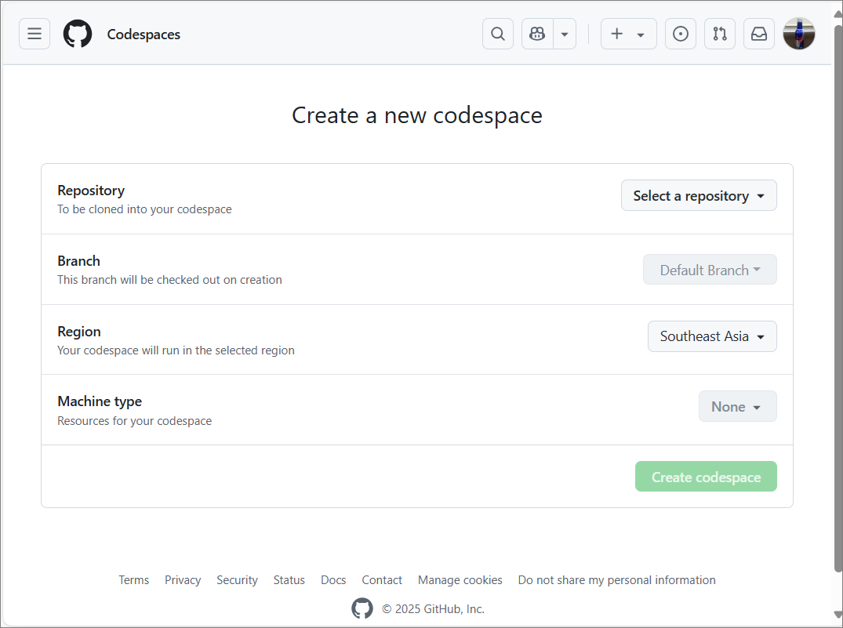Open your pull requests
This screenshot has height=628, width=843.
(x=719, y=34)
